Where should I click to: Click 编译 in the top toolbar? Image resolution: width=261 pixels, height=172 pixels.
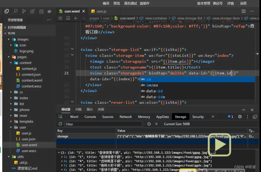(x=106, y=3)
